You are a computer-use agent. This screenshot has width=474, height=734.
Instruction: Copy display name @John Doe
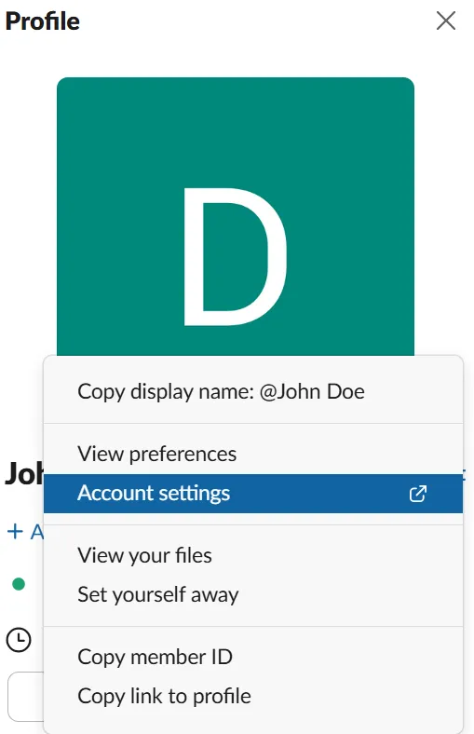[x=253, y=391]
